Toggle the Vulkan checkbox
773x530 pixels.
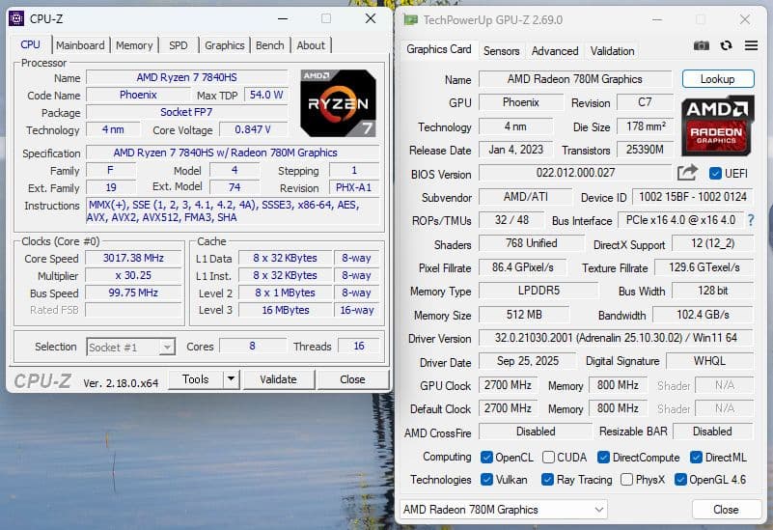pyautogui.click(x=486, y=479)
